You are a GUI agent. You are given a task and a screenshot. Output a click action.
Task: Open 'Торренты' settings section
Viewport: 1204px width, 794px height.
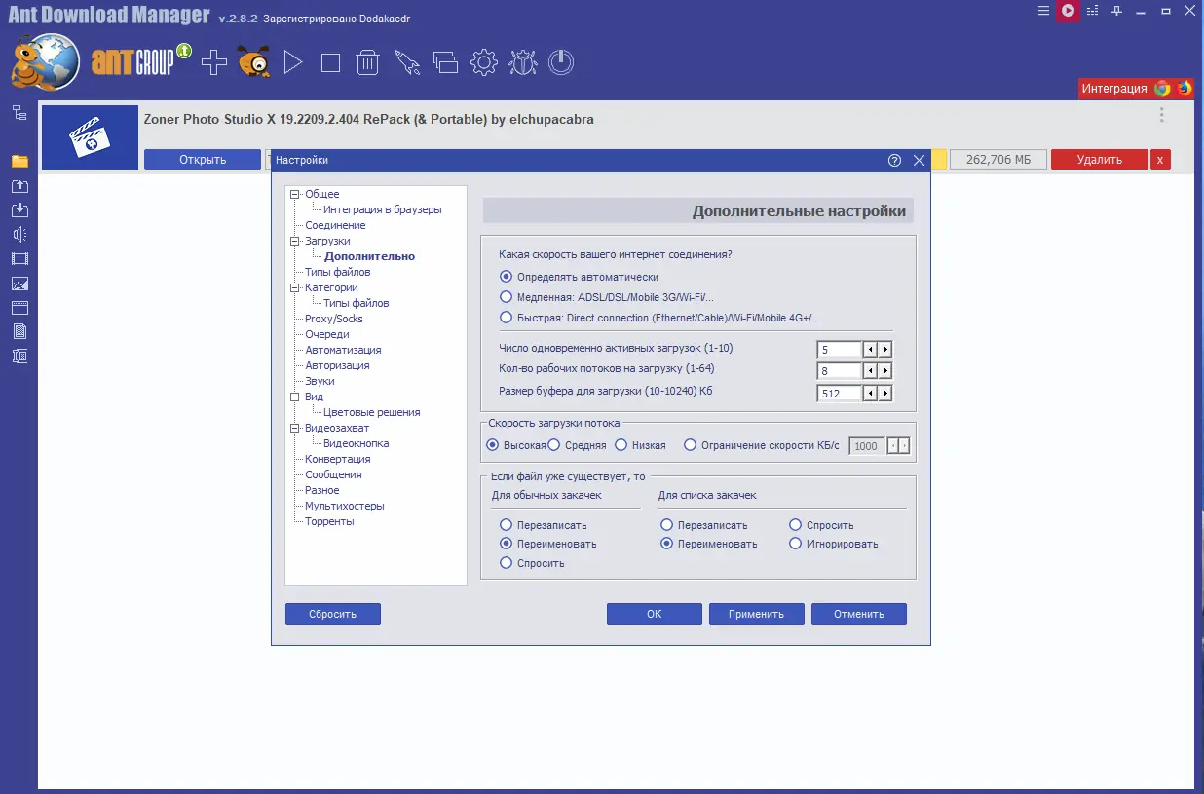329,521
